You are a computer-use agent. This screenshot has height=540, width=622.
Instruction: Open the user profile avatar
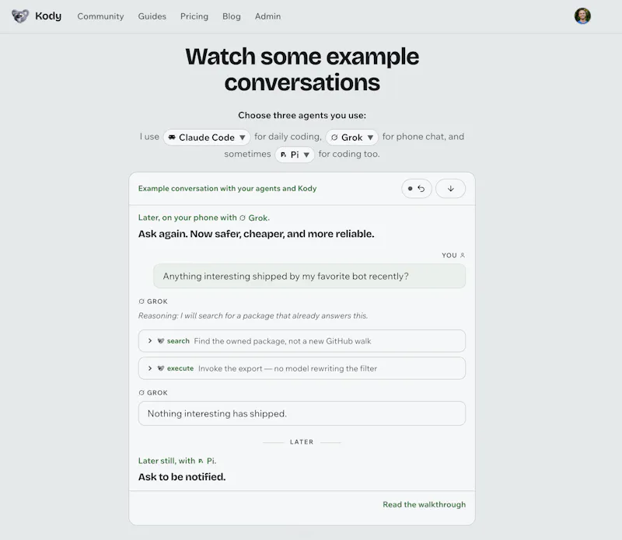582,16
